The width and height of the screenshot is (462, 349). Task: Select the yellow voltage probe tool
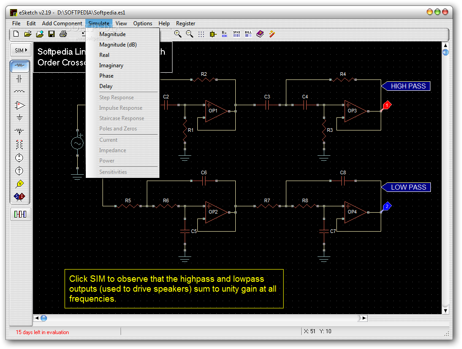20,184
